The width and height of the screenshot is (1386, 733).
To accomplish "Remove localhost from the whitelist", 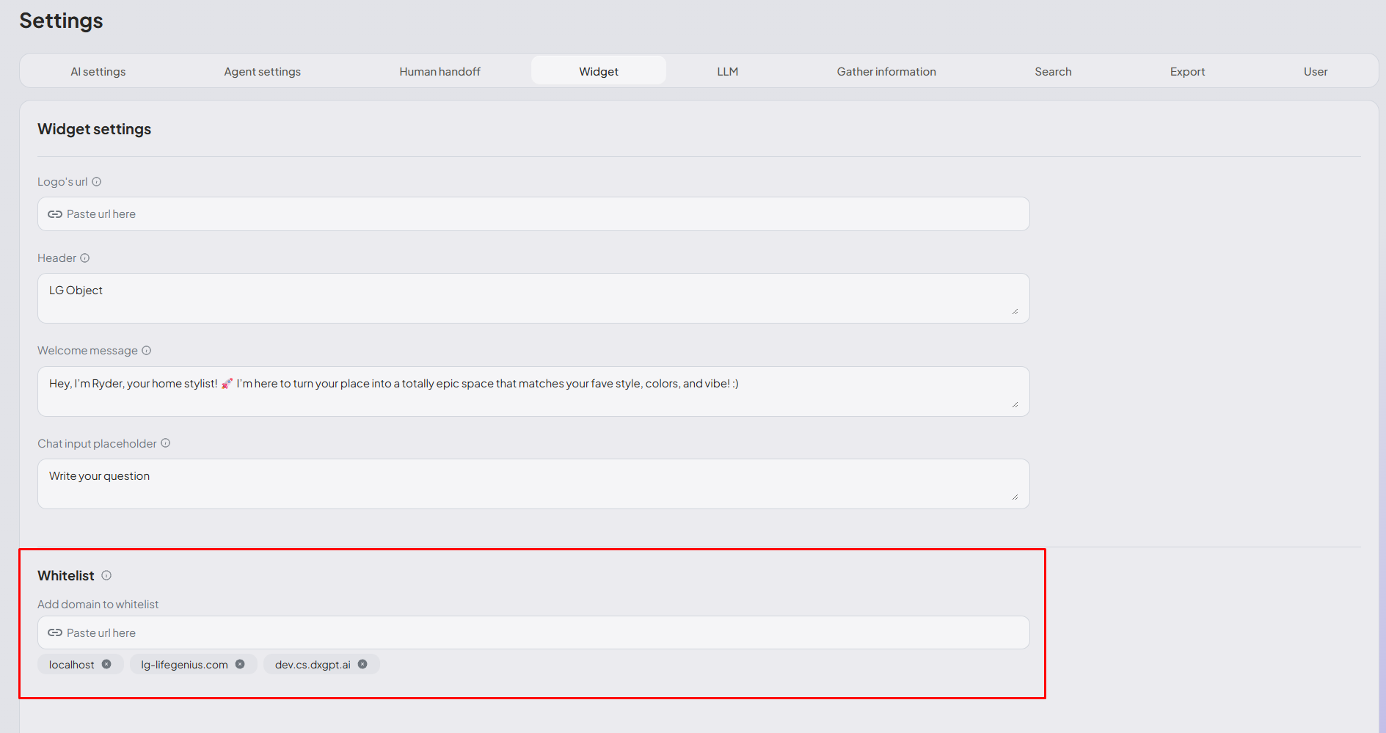I will click(107, 664).
